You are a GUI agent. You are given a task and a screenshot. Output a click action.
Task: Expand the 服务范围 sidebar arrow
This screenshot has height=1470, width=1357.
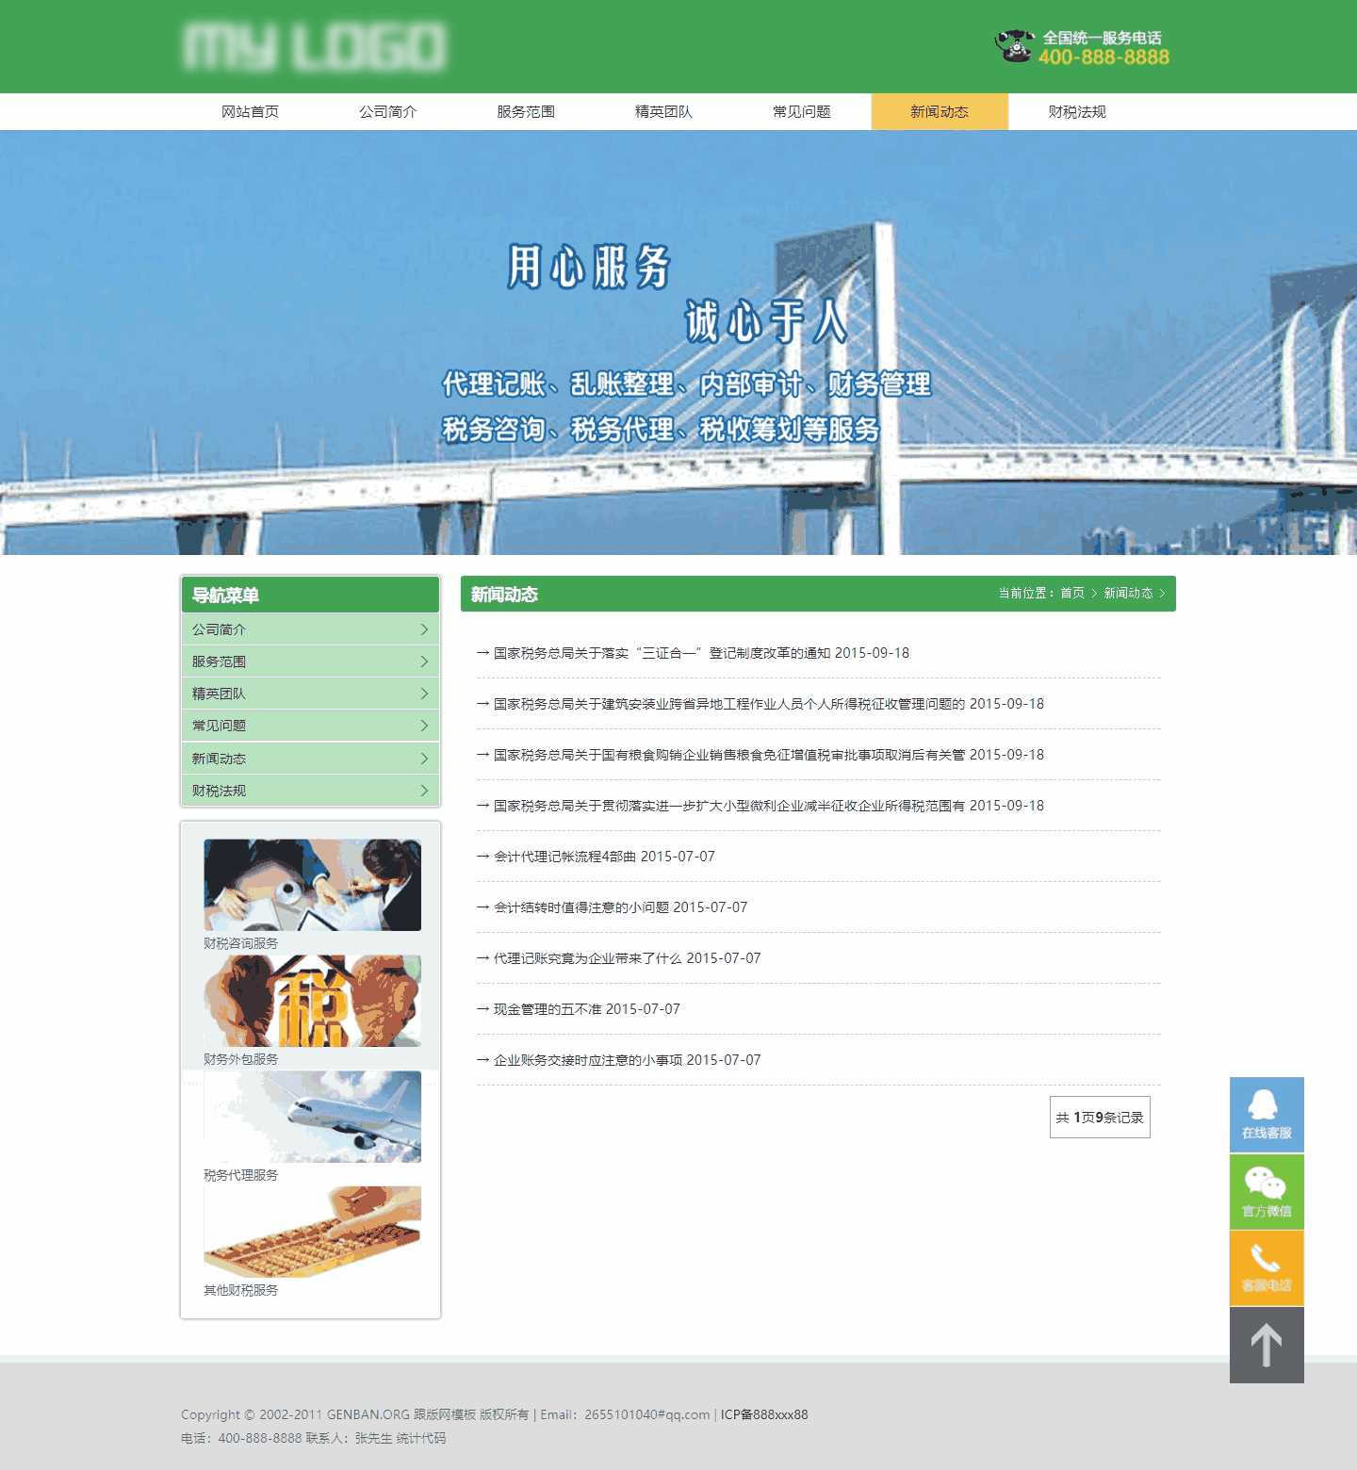(x=424, y=661)
